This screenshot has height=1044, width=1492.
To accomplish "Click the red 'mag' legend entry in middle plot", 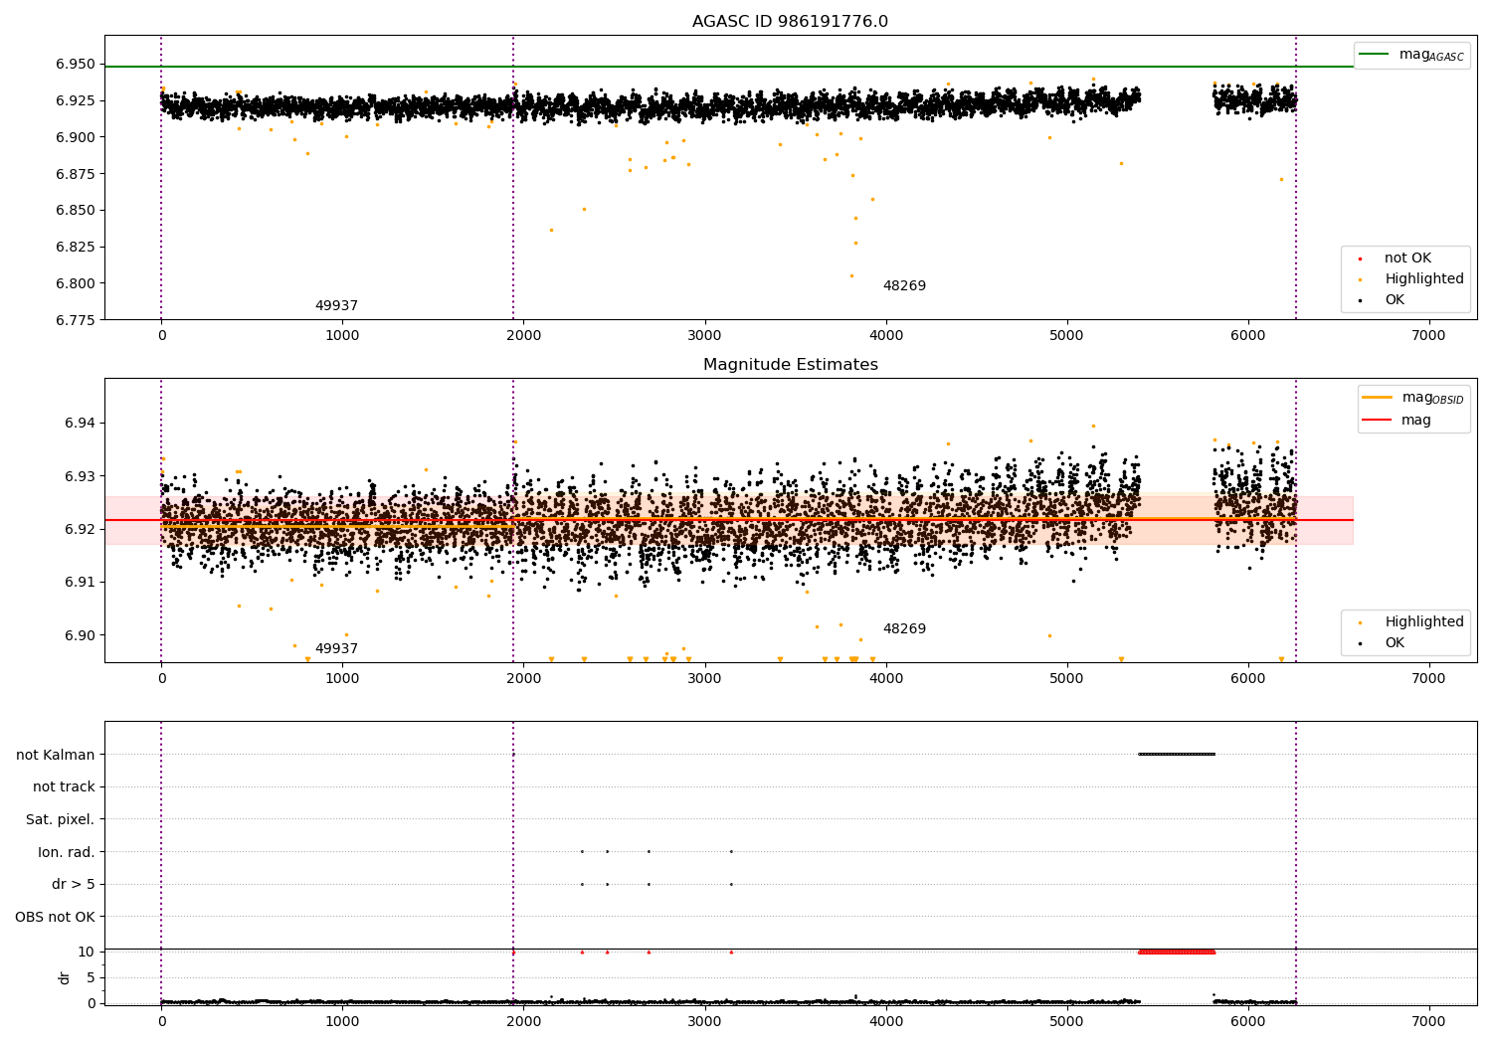I will (1398, 421).
